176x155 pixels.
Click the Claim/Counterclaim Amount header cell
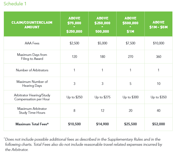pyautogui.click(x=32, y=25)
